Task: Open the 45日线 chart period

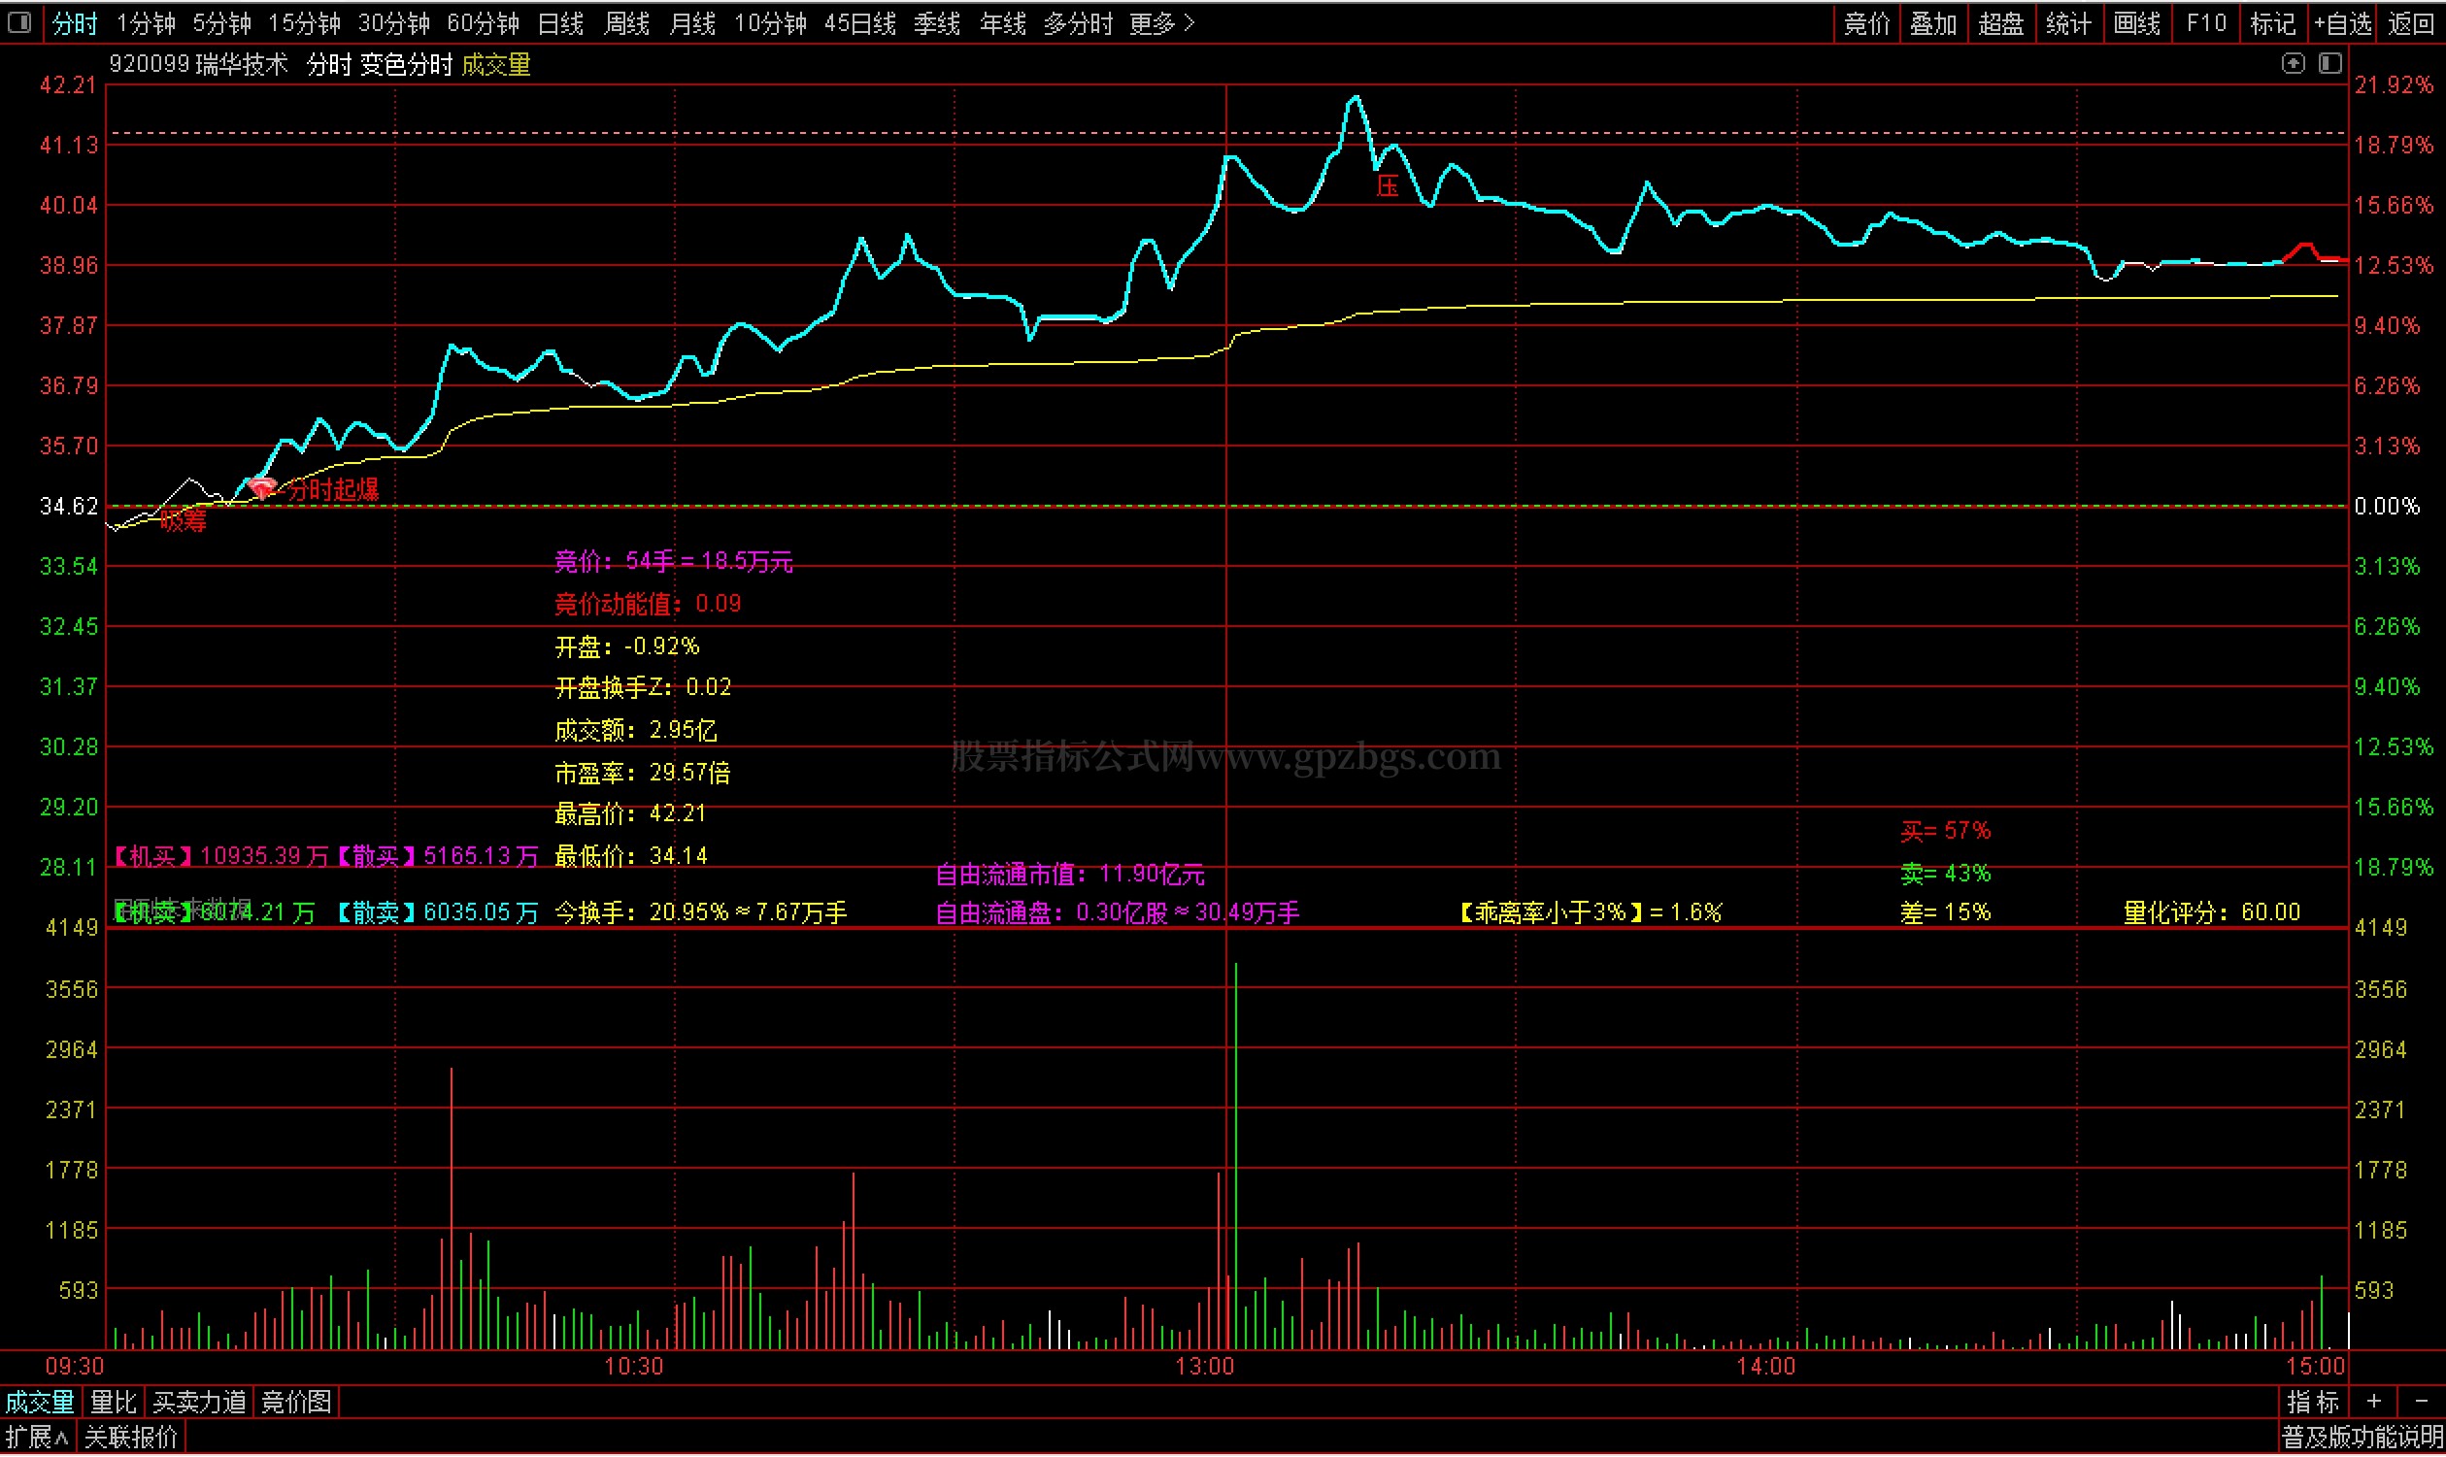Action: click(x=859, y=22)
